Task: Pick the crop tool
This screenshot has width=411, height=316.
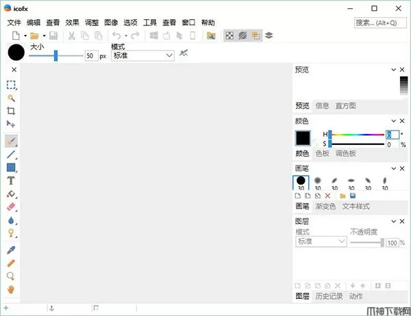Action: 12,111
